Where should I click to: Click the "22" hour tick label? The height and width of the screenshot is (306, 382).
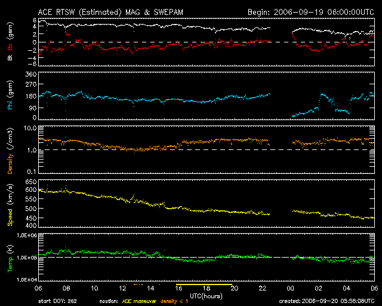tap(263, 288)
